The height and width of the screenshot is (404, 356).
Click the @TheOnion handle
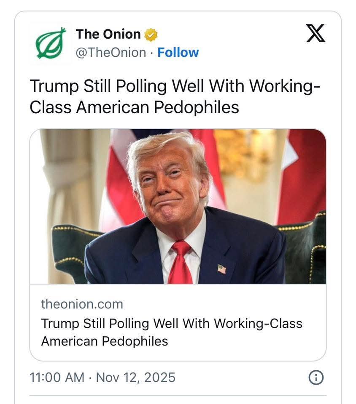(111, 53)
